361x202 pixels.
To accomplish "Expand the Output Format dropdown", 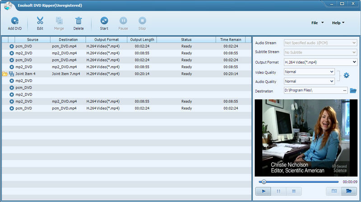I will [x=320, y=62].
